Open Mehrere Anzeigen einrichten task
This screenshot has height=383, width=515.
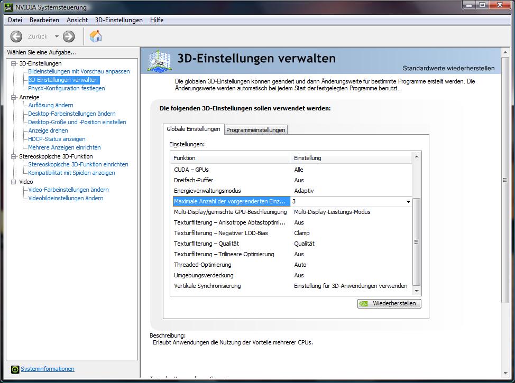point(65,147)
